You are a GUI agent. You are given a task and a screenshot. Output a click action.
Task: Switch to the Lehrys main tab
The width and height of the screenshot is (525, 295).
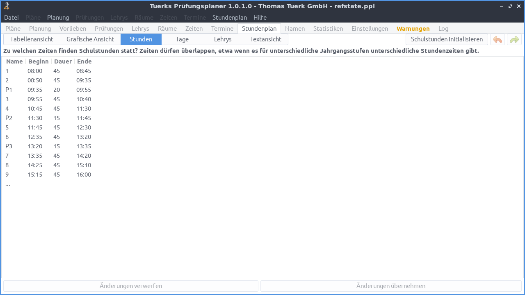coord(140,29)
